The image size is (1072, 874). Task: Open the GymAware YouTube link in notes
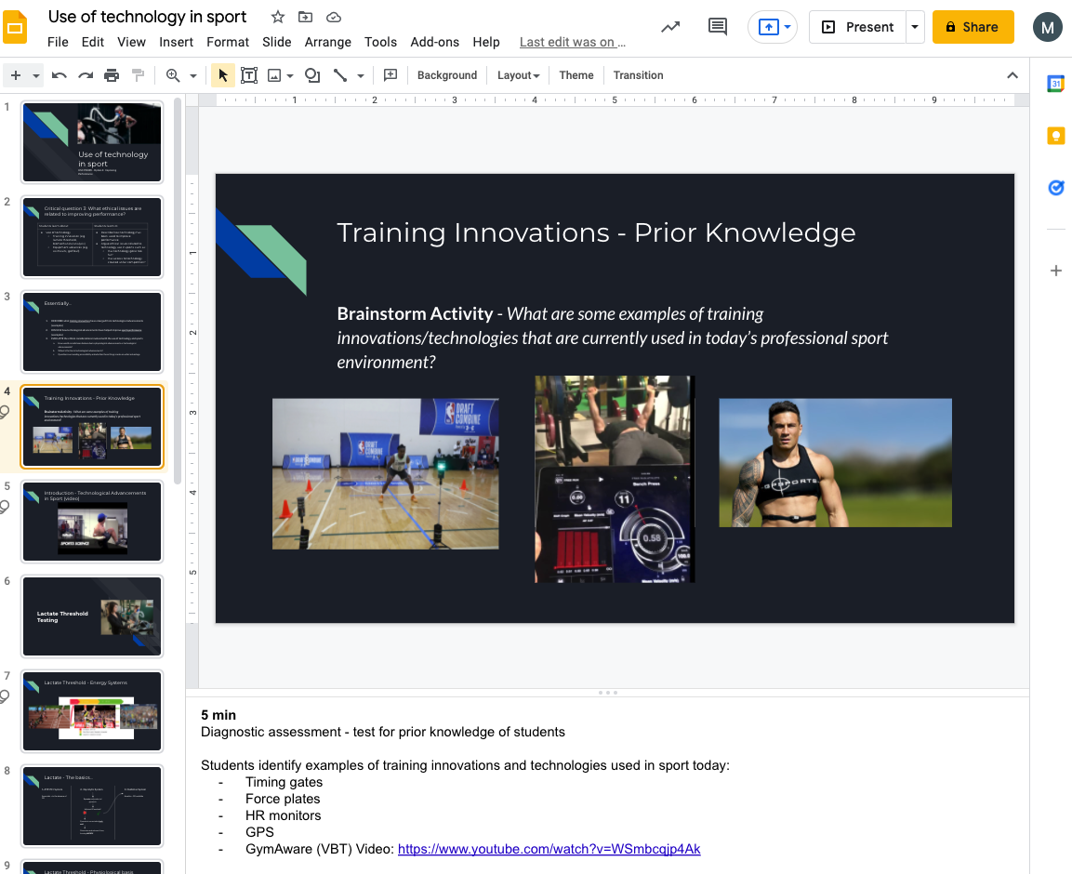tap(549, 849)
